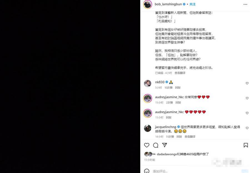This screenshot has width=250, height=173.
Task: Open the three-dot more options menu
Action: (245, 4)
